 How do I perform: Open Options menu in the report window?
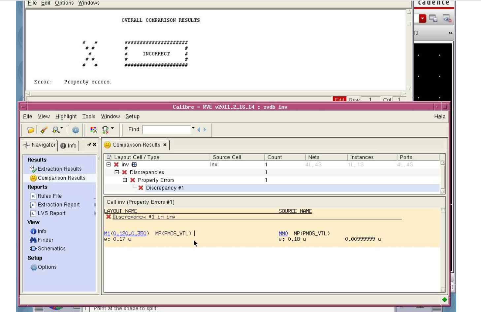[x=64, y=3]
